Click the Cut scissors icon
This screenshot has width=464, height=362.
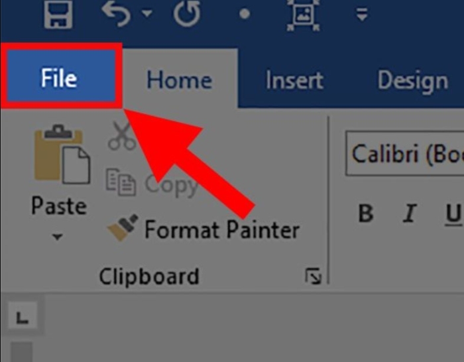(x=121, y=137)
